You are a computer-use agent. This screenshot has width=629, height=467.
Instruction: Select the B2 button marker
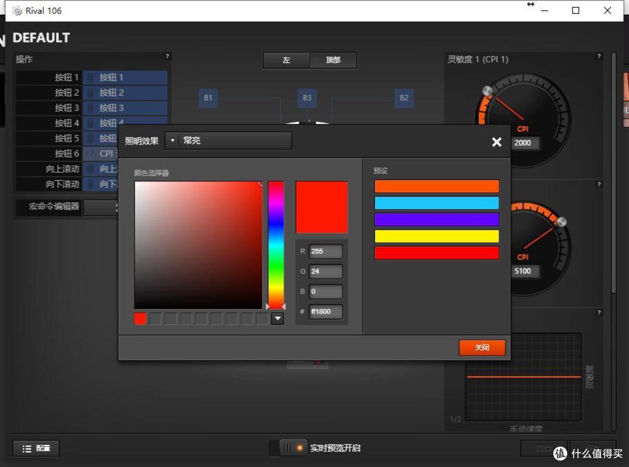tap(404, 98)
